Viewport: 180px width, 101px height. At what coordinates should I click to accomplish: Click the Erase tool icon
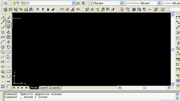(x=8, y=17)
